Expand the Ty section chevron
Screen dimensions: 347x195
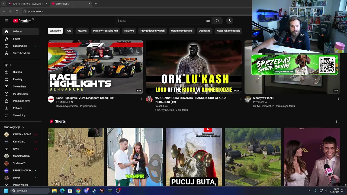point(10,65)
